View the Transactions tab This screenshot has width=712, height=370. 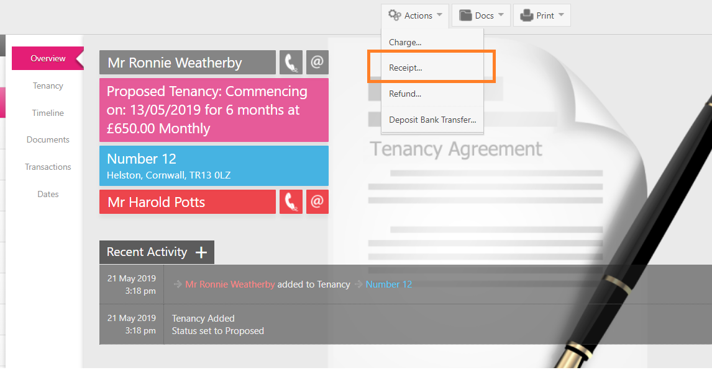[48, 167]
